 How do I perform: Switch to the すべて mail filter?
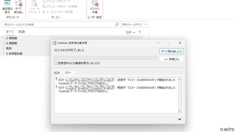pos(10,32)
